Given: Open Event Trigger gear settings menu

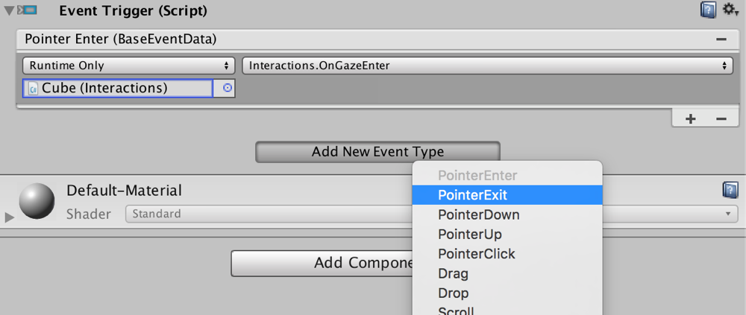Looking at the screenshot, I should pyautogui.click(x=730, y=10).
